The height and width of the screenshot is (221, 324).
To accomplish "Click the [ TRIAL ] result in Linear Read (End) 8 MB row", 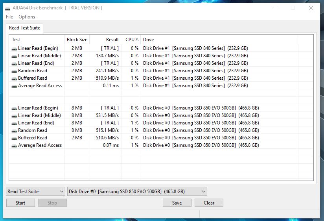I will 110,123.
